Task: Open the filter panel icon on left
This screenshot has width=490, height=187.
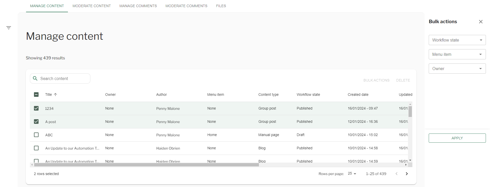Action: click(x=9, y=28)
